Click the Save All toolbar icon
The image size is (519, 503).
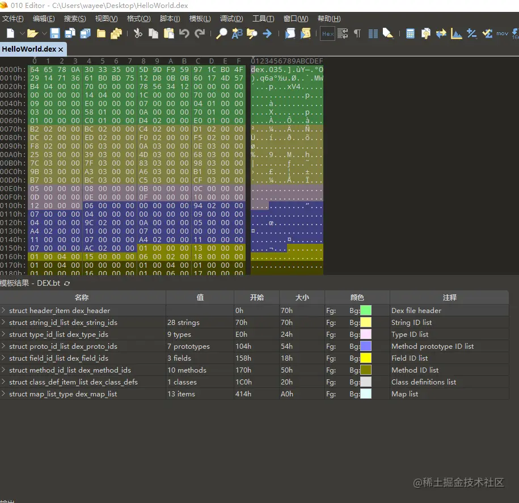click(x=86, y=33)
